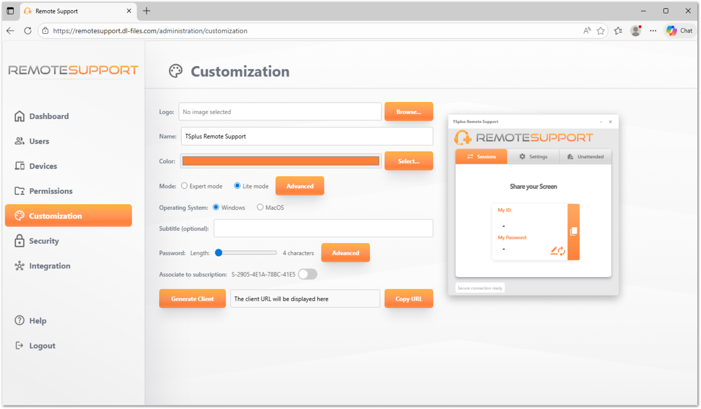Click the edit password pencil icon
Viewport: 701px width, 409px height.
(554, 250)
